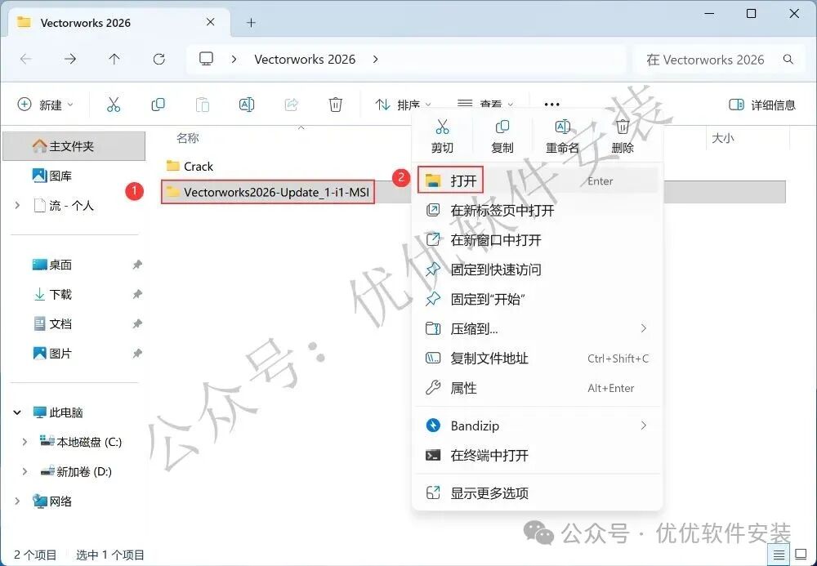Switch to details list view icon
Viewport: 817px width, 566px height.
tap(779, 555)
